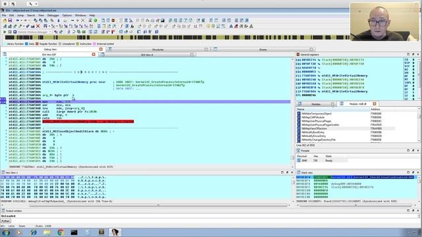Click the jump back arrow icon
The image size is (422, 237).
[17, 20]
